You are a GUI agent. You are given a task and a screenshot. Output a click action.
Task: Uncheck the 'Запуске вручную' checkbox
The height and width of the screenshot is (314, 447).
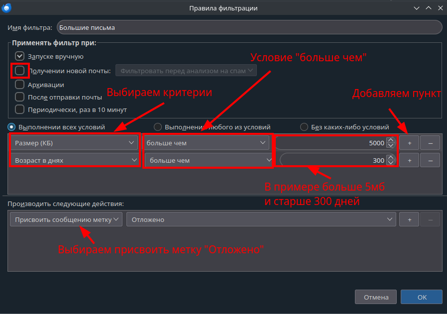pyautogui.click(x=20, y=56)
